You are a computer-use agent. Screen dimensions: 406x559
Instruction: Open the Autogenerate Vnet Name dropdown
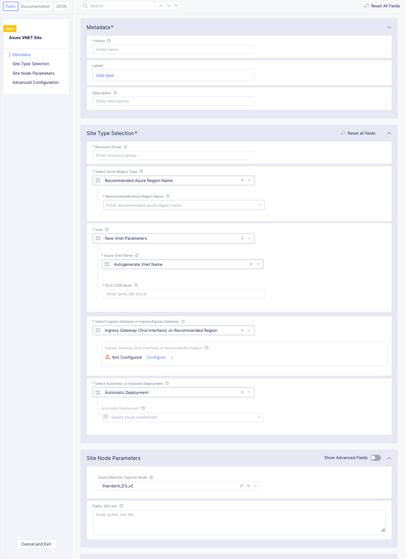[258, 264]
